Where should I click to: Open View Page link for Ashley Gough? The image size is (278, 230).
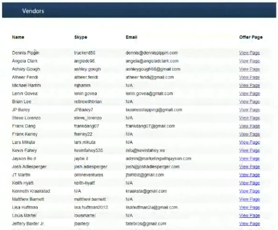(x=250, y=69)
